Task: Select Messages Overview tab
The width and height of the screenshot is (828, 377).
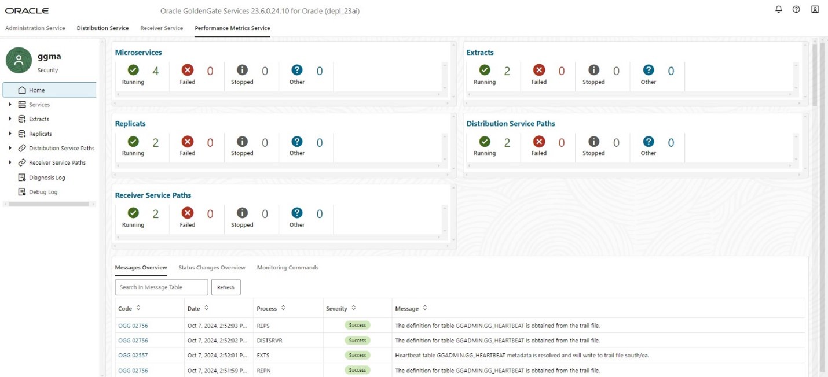Action: [141, 268]
